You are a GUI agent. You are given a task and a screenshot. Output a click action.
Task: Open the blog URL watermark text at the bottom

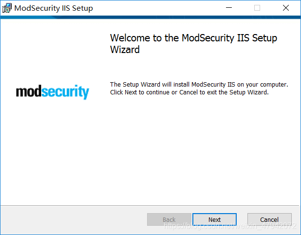pyautogui.click(x=229, y=227)
